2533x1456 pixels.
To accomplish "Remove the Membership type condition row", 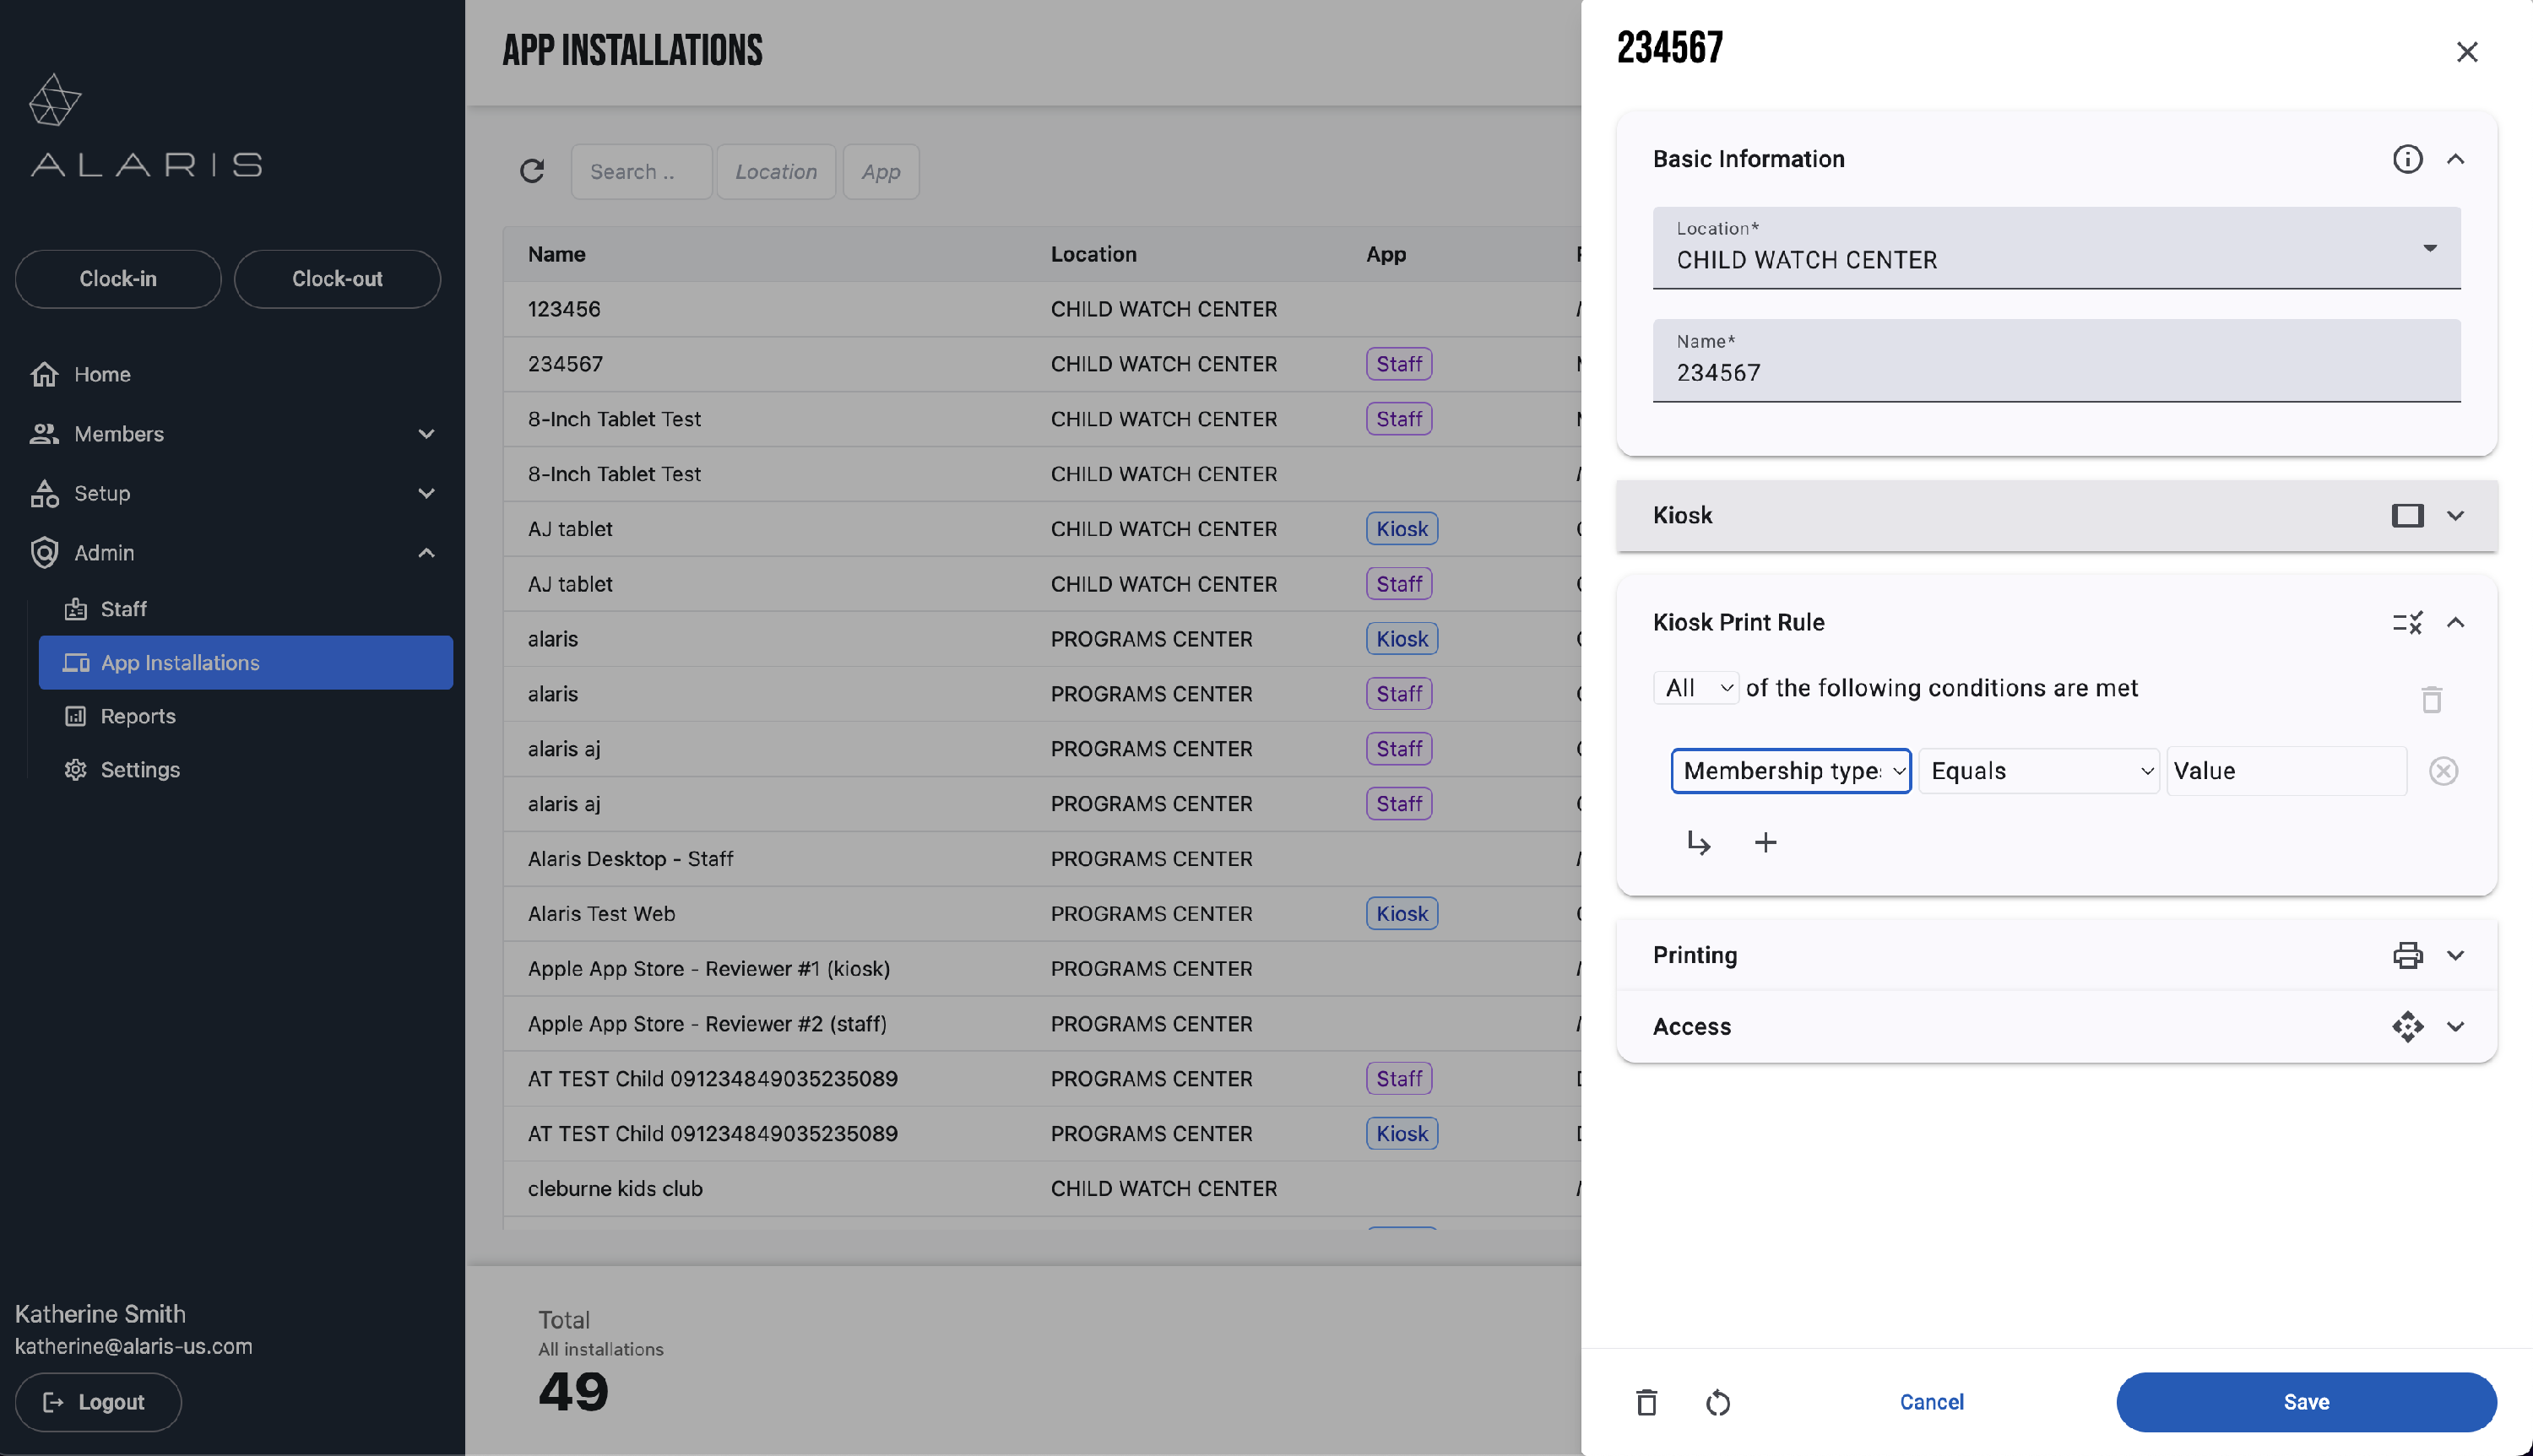I will (2443, 771).
